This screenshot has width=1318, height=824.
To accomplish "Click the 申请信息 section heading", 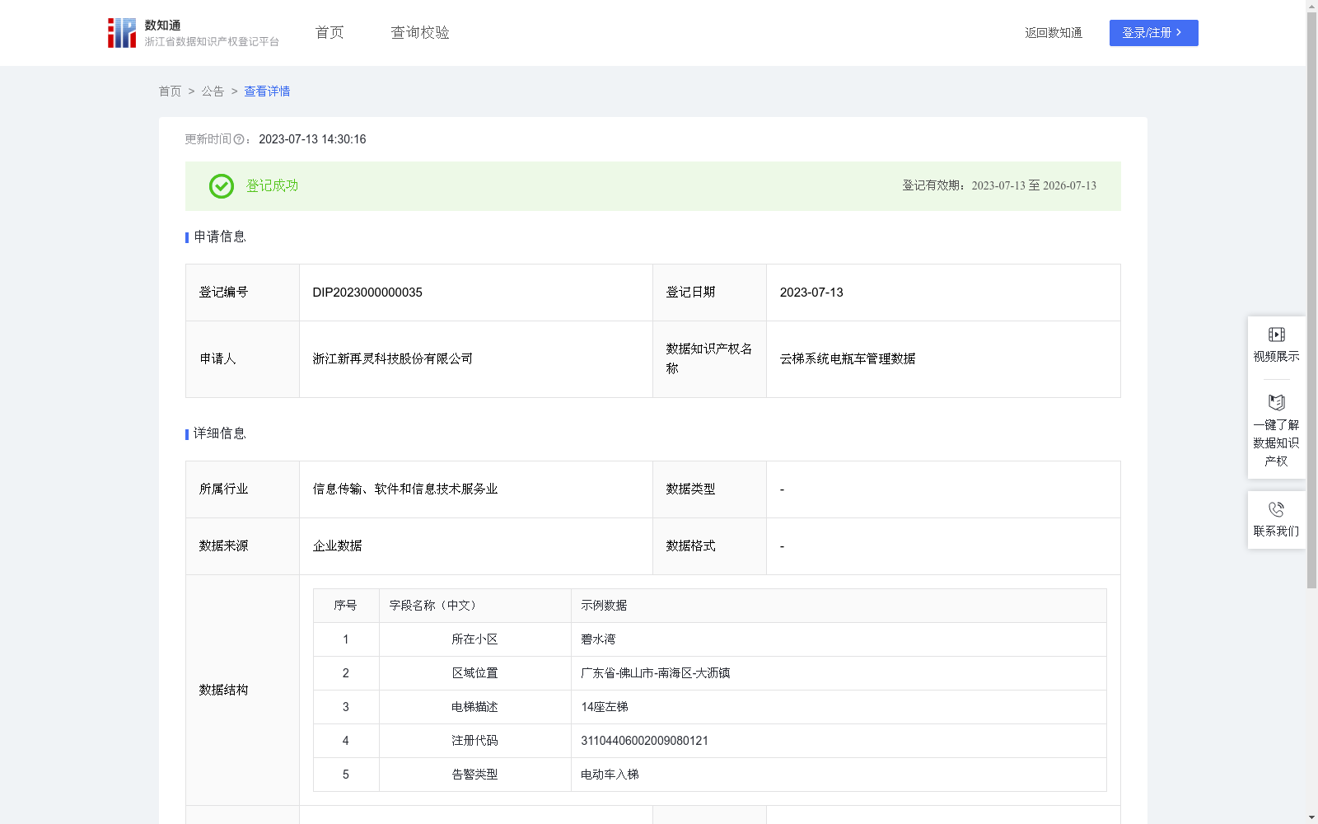I will pos(219,237).
